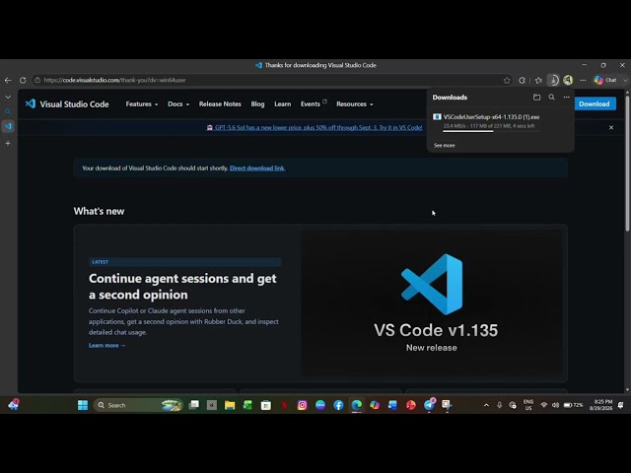Expand the Resources dropdown menu
This screenshot has height=473, width=631.
355,103
